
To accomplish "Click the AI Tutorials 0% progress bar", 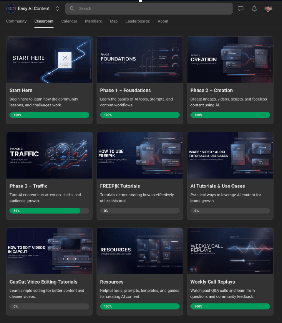I will [230, 211].
